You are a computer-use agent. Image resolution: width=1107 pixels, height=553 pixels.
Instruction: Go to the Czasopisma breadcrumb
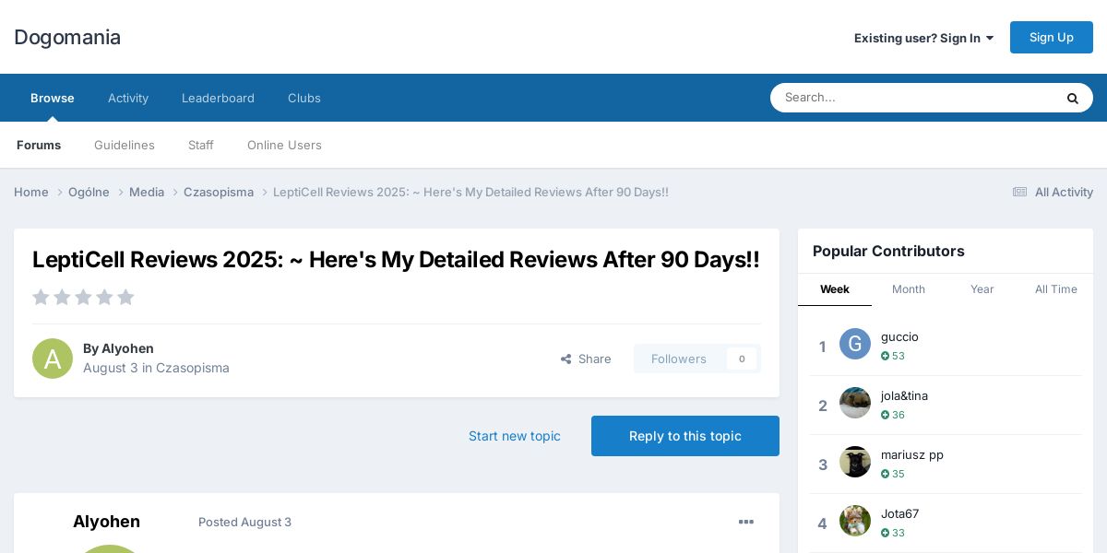tap(219, 192)
